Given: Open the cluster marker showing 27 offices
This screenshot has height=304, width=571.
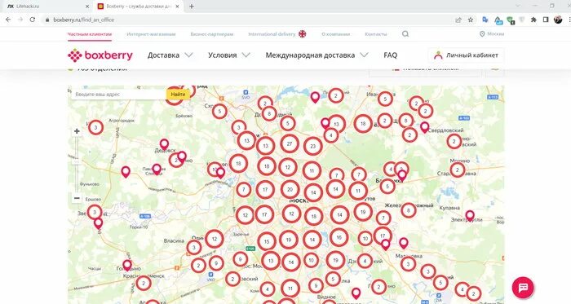Looking at the screenshot, I should (290, 143).
